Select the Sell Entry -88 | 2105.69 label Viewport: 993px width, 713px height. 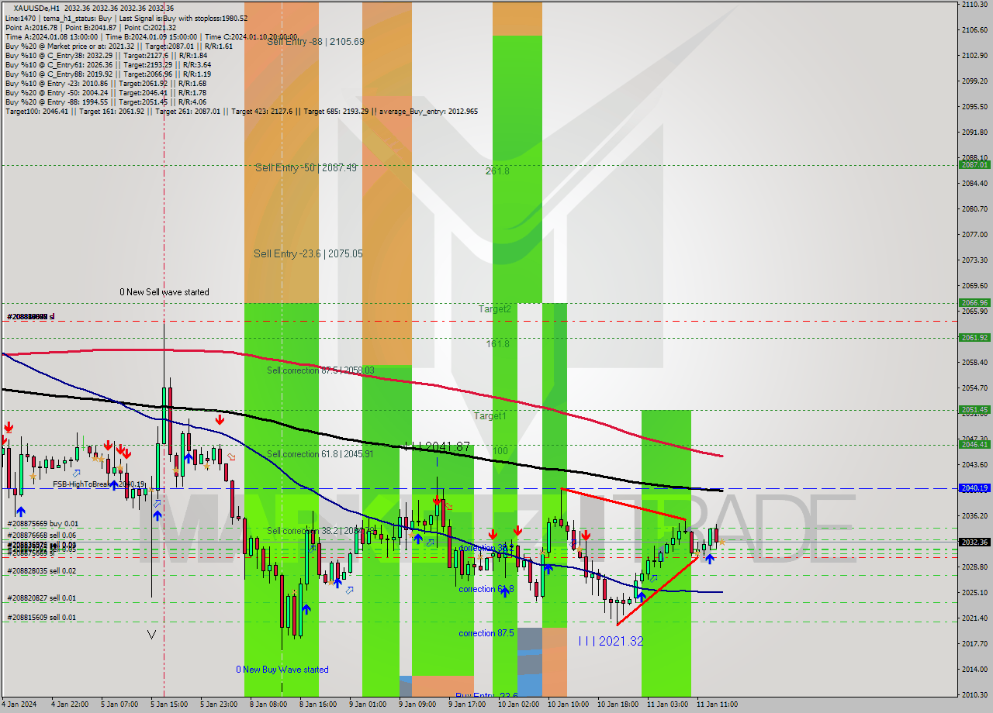pyautogui.click(x=315, y=42)
